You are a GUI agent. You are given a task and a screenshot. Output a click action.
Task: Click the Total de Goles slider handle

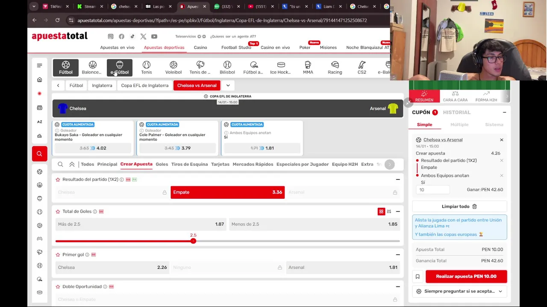193,241
